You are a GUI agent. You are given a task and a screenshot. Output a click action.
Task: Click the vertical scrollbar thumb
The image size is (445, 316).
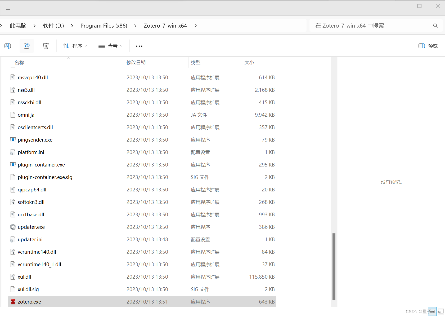pos(334,266)
